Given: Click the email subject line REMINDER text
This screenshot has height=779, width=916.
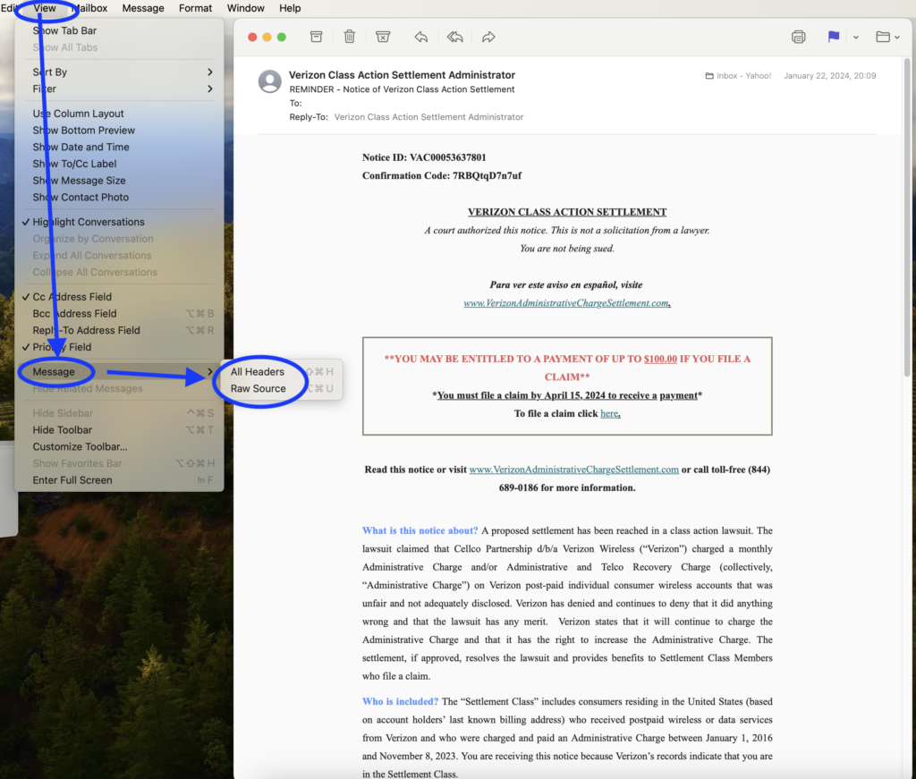Looking at the screenshot, I should [402, 89].
